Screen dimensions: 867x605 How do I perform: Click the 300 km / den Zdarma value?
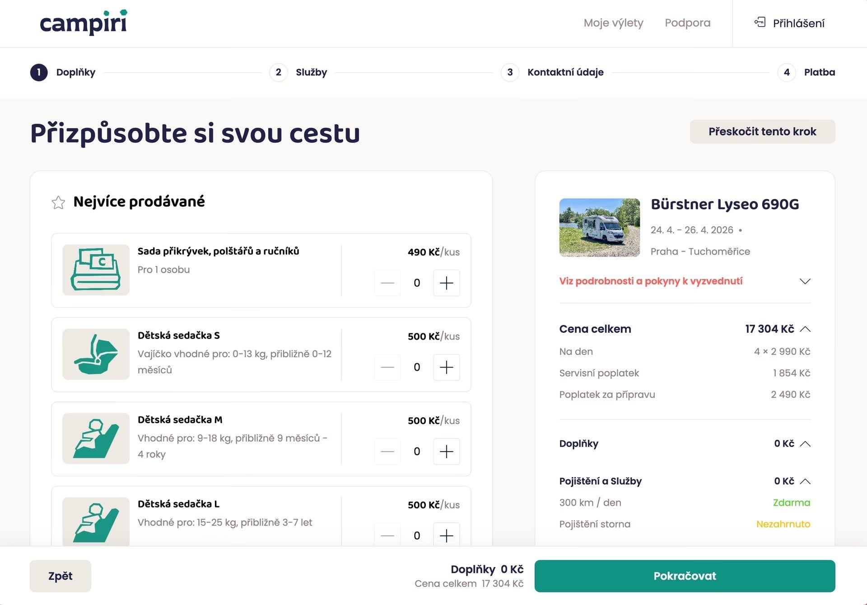click(792, 503)
